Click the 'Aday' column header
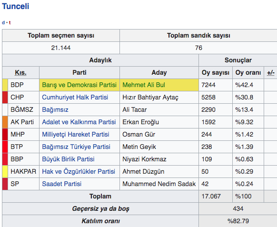This screenshot has width=277, height=227. (159, 73)
